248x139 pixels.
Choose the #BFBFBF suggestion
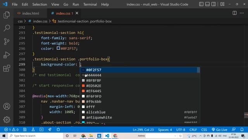point(139,80)
